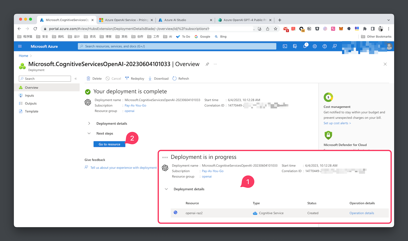Click the Microsoft Defender for Cloud shield icon
This screenshot has height=241, width=408.
coord(328,135)
